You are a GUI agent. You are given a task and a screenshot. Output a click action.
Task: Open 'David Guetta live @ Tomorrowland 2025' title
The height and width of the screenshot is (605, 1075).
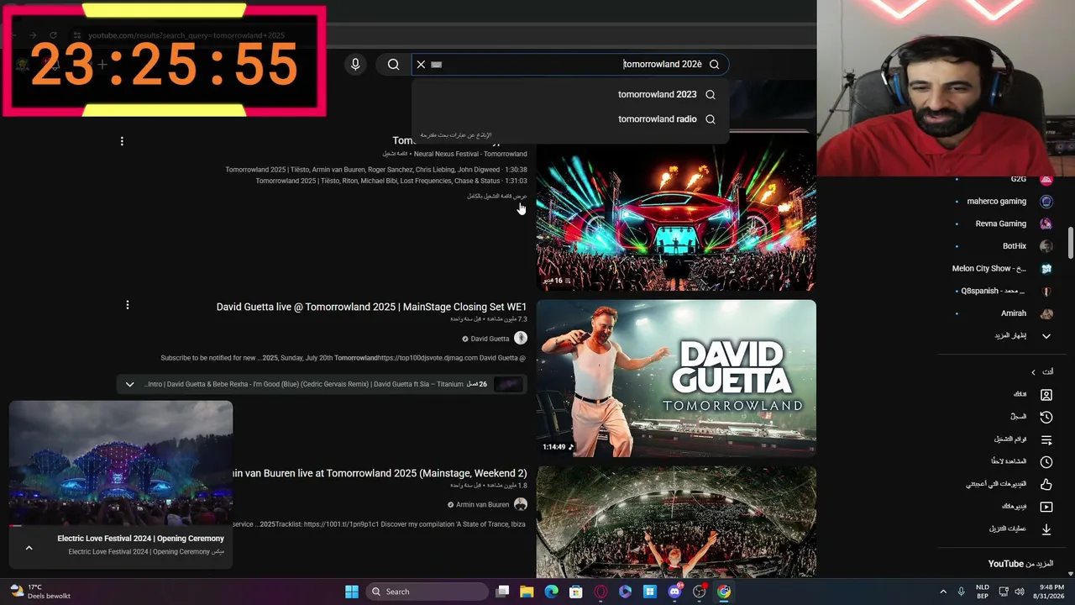371,307
